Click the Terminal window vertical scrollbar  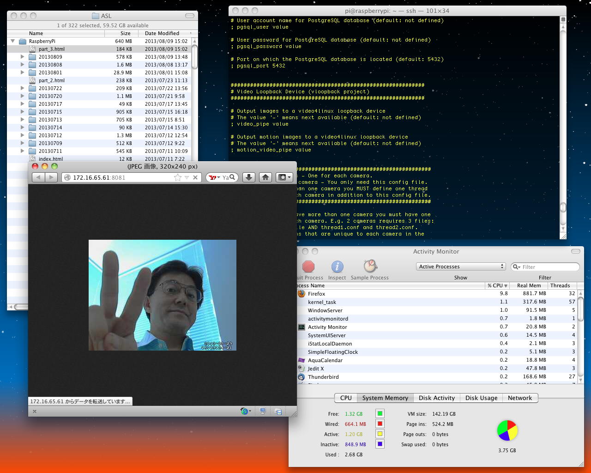[563, 127]
